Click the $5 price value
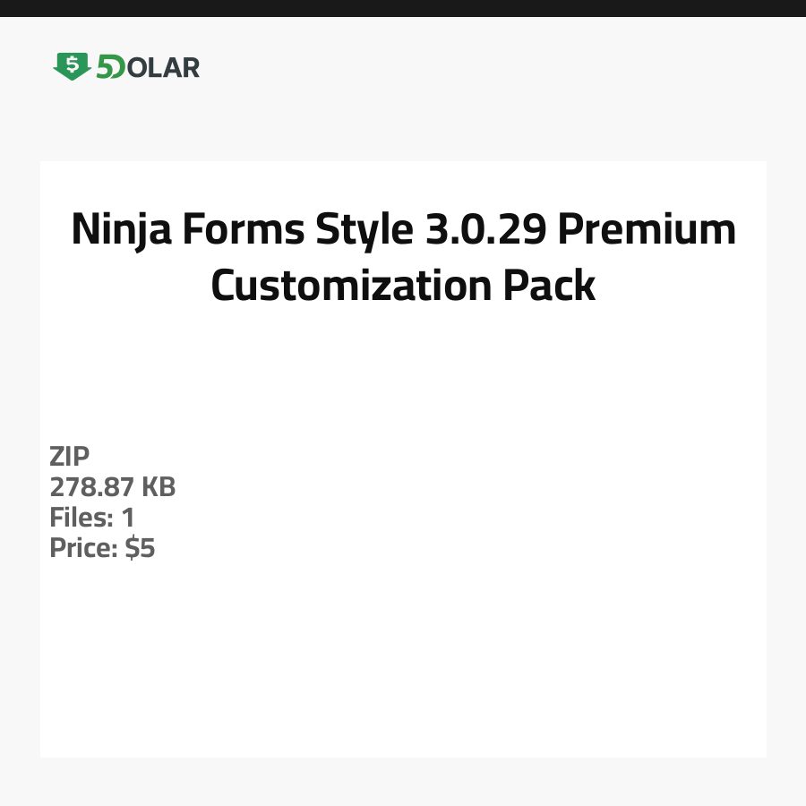 (141, 548)
